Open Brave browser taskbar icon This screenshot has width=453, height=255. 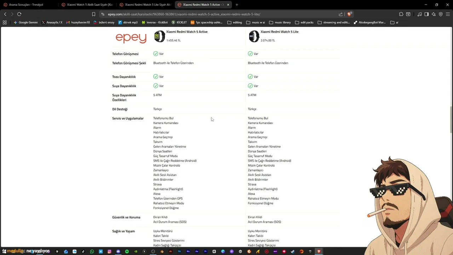click(x=319, y=251)
